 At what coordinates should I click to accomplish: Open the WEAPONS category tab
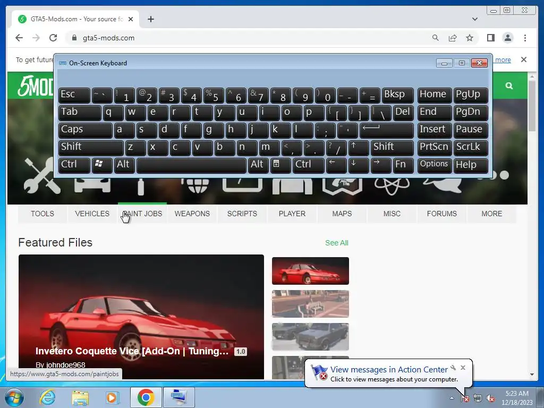click(192, 214)
